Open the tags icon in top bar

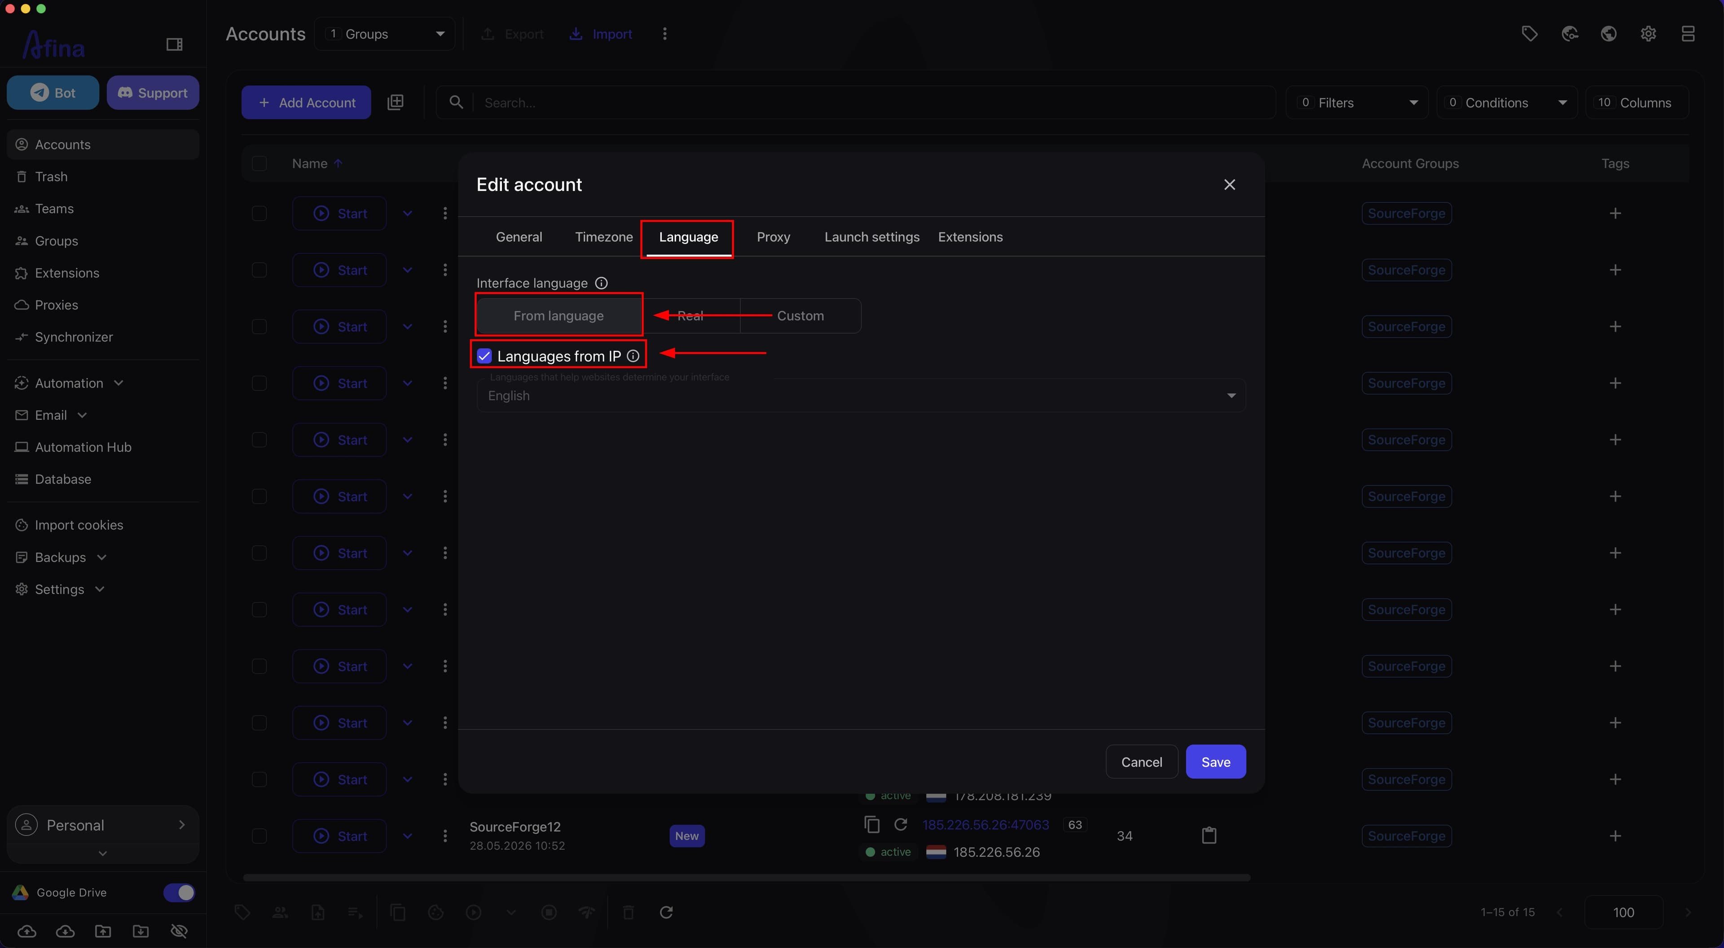tap(1529, 34)
